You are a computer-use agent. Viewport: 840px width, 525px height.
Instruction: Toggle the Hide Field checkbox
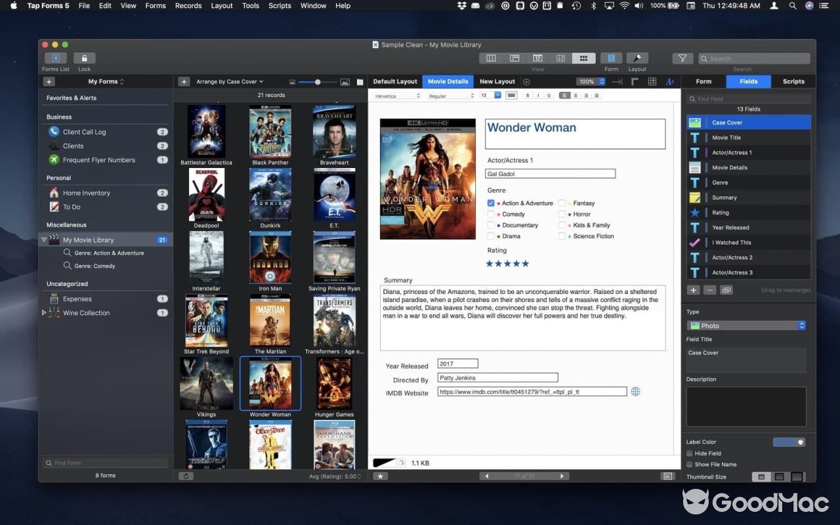[690, 453]
